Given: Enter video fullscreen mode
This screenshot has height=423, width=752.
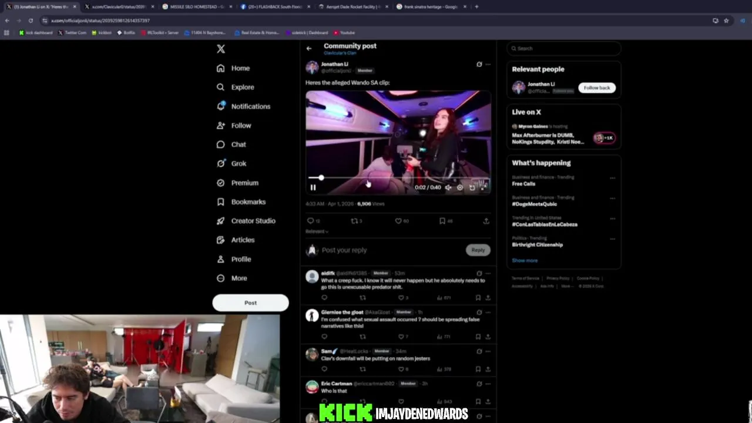Looking at the screenshot, I should pos(484,187).
